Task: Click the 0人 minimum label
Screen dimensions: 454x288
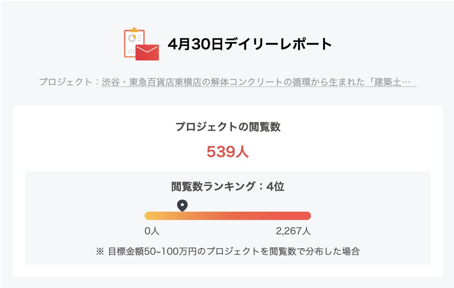Action: click(x=152, y=231)
